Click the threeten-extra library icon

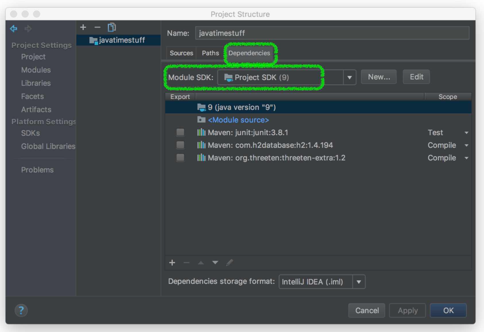point(201,158)
